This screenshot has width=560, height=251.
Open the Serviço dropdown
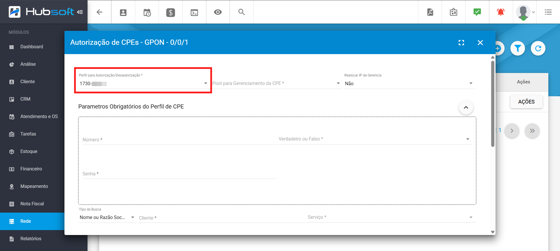[x=391, y=217]
